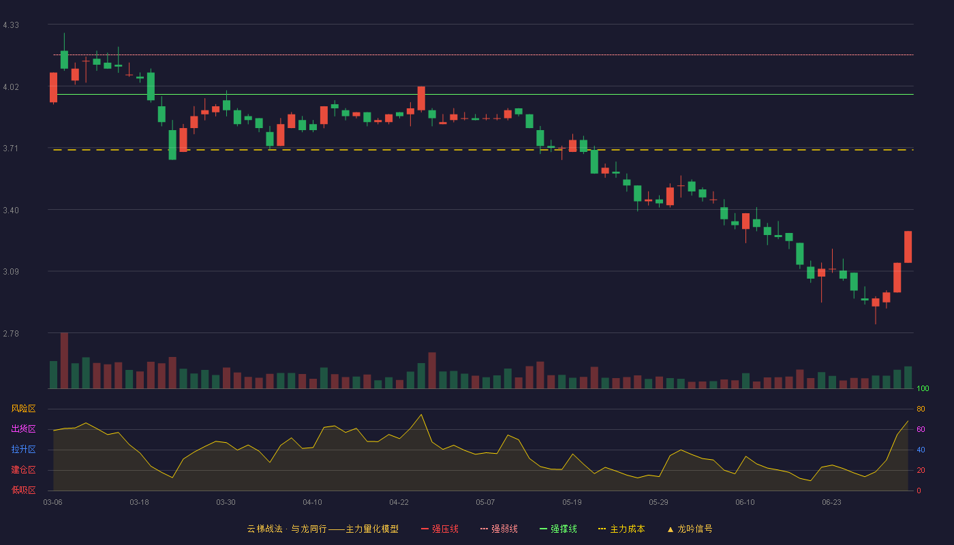The image size is (954, 545).
Task: Click the 04-22 date label
Action: (399, 502)
